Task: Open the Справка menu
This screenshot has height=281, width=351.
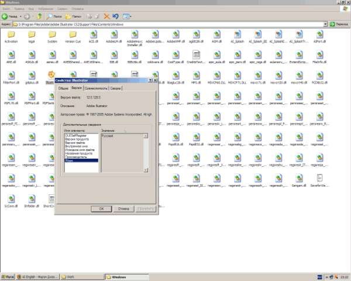Action: 77,9
